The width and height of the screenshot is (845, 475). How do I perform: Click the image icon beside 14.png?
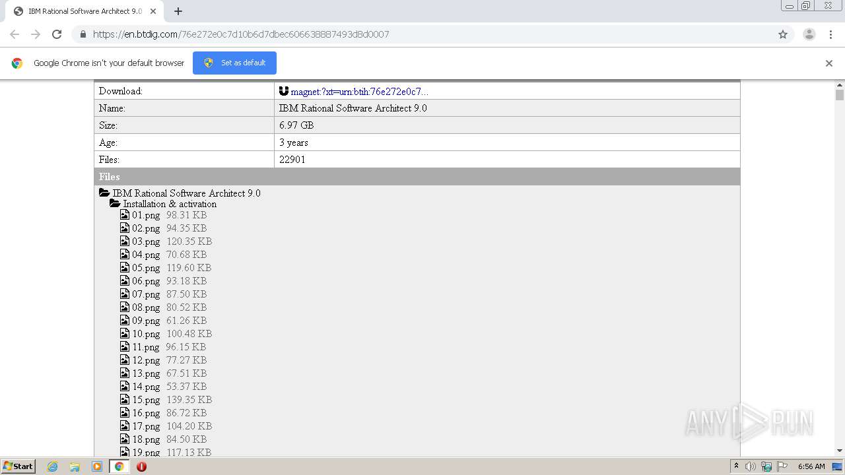click(x=125, y=386)
